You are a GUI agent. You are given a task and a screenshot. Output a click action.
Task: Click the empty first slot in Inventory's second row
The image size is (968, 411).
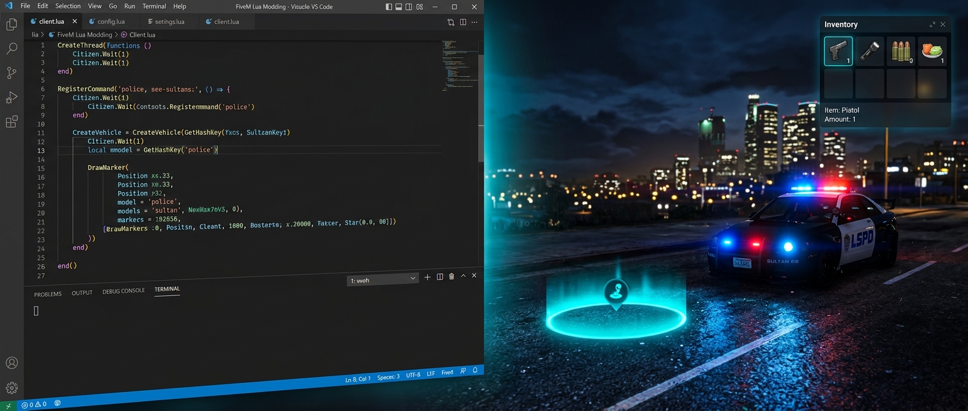coord(838,83)
